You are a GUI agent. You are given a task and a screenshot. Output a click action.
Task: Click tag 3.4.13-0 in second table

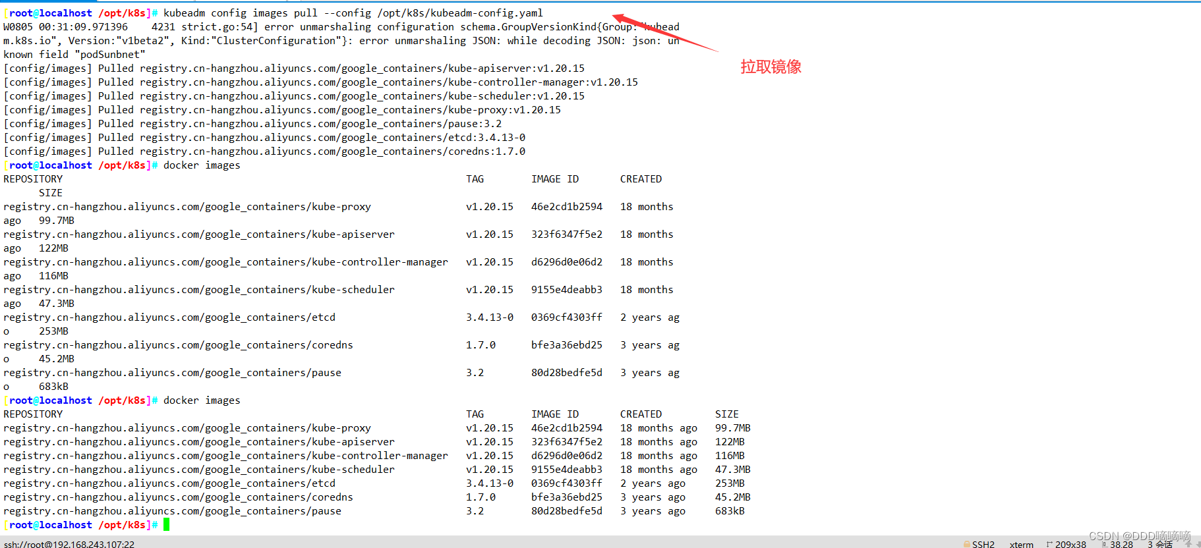point(490,483)
